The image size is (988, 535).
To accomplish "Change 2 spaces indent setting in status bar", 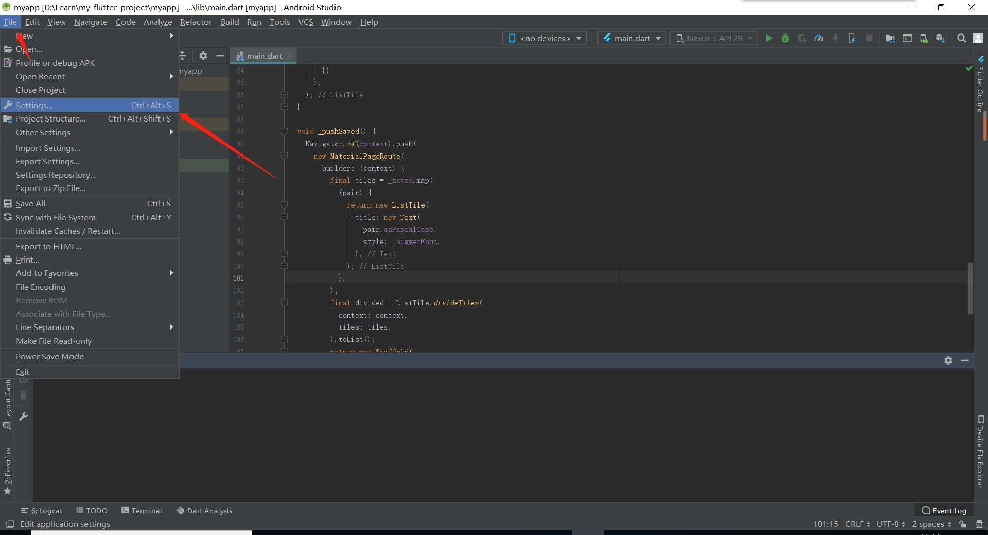I will tap(931, 524).
